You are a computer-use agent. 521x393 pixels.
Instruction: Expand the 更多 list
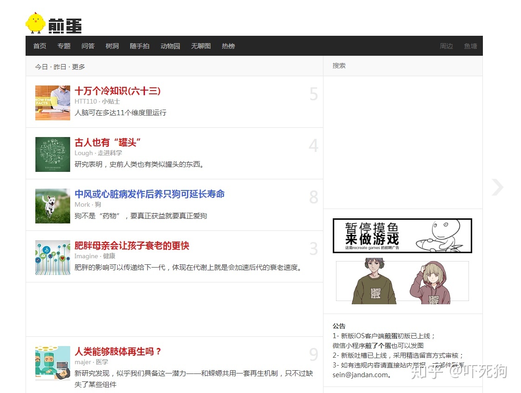[78, 66]
